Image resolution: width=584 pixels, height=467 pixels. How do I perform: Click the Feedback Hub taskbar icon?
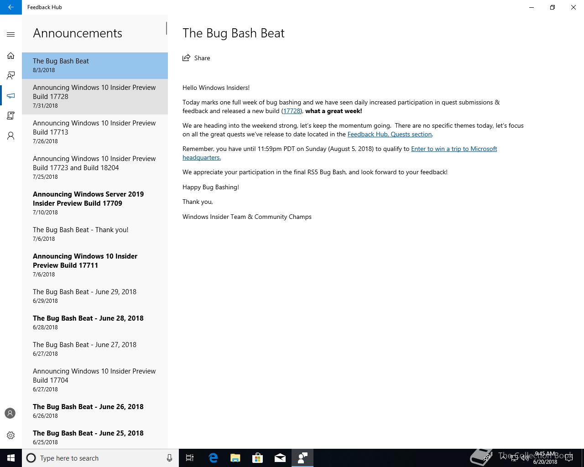(x=302, y=458)
